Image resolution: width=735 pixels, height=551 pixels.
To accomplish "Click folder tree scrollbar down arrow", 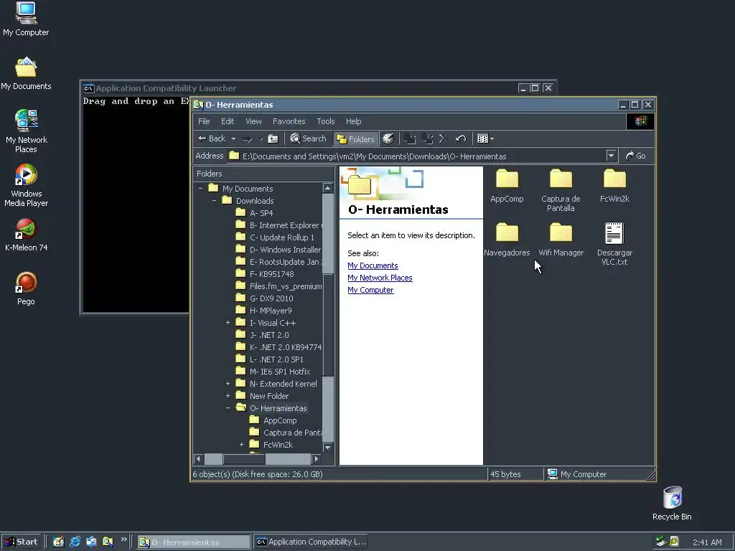I will pyautogui.click(x=327, y=448).
